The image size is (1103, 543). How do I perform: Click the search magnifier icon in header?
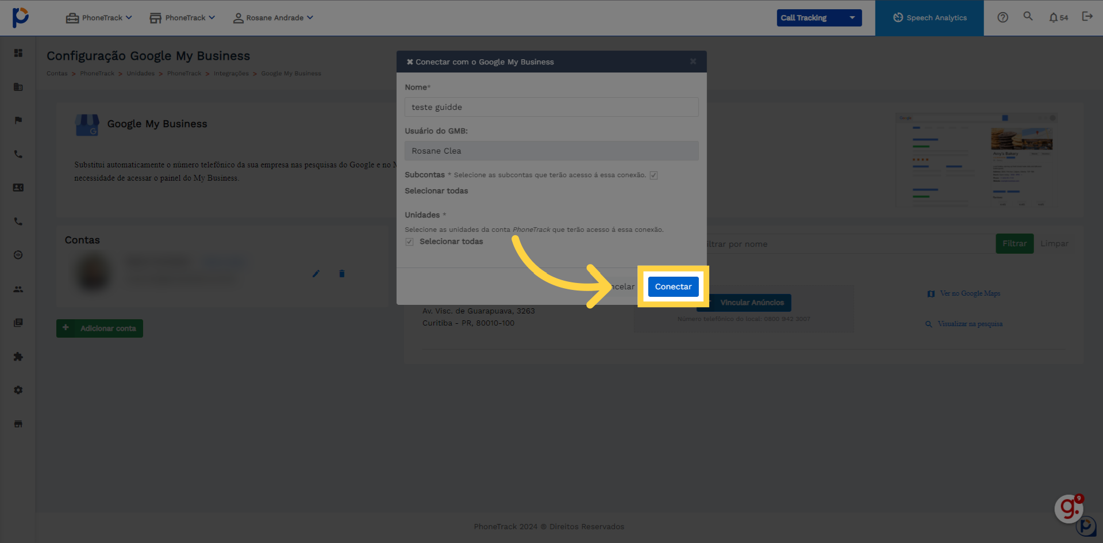click(x=1028, y=17)
